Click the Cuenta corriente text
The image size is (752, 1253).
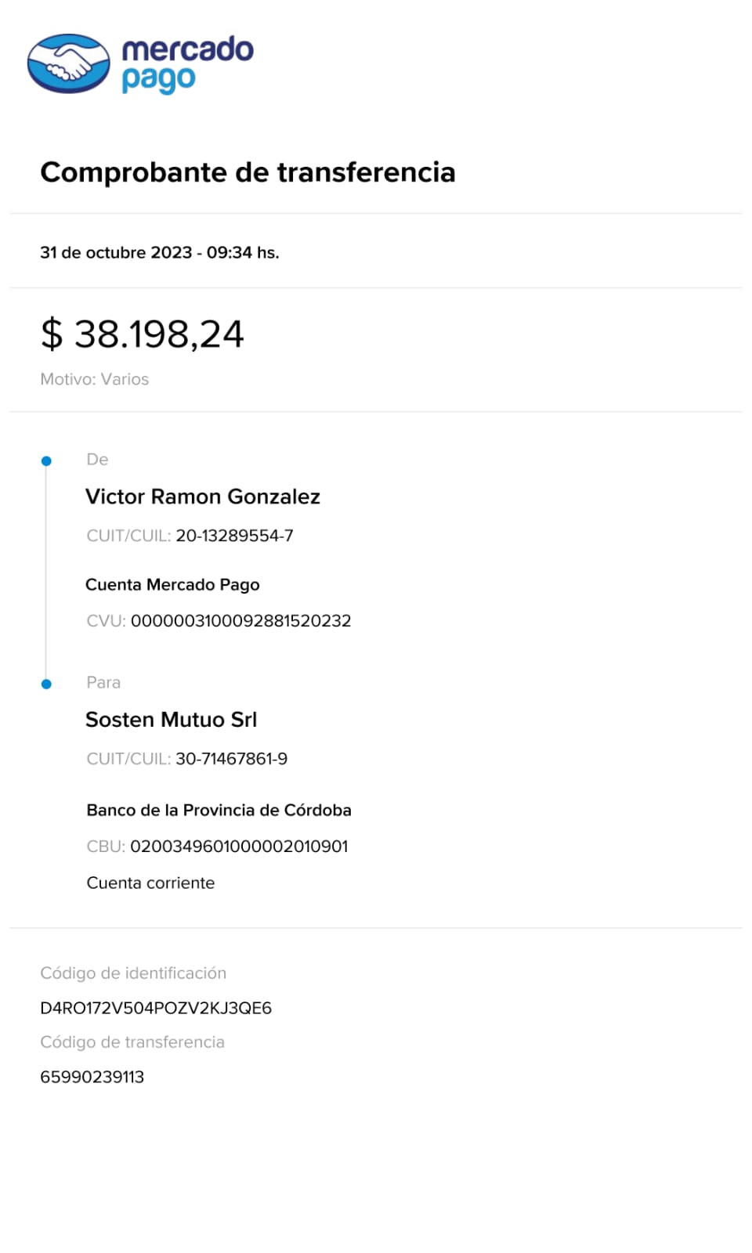click(150, 883)
